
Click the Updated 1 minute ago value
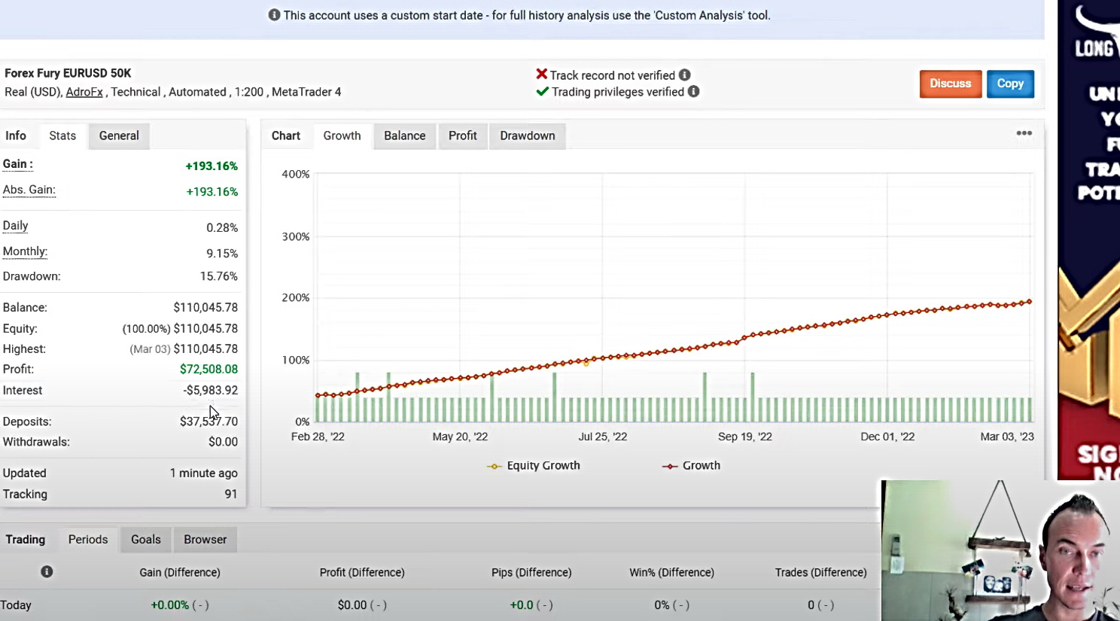pyautogui.click(x=203, y=473)
